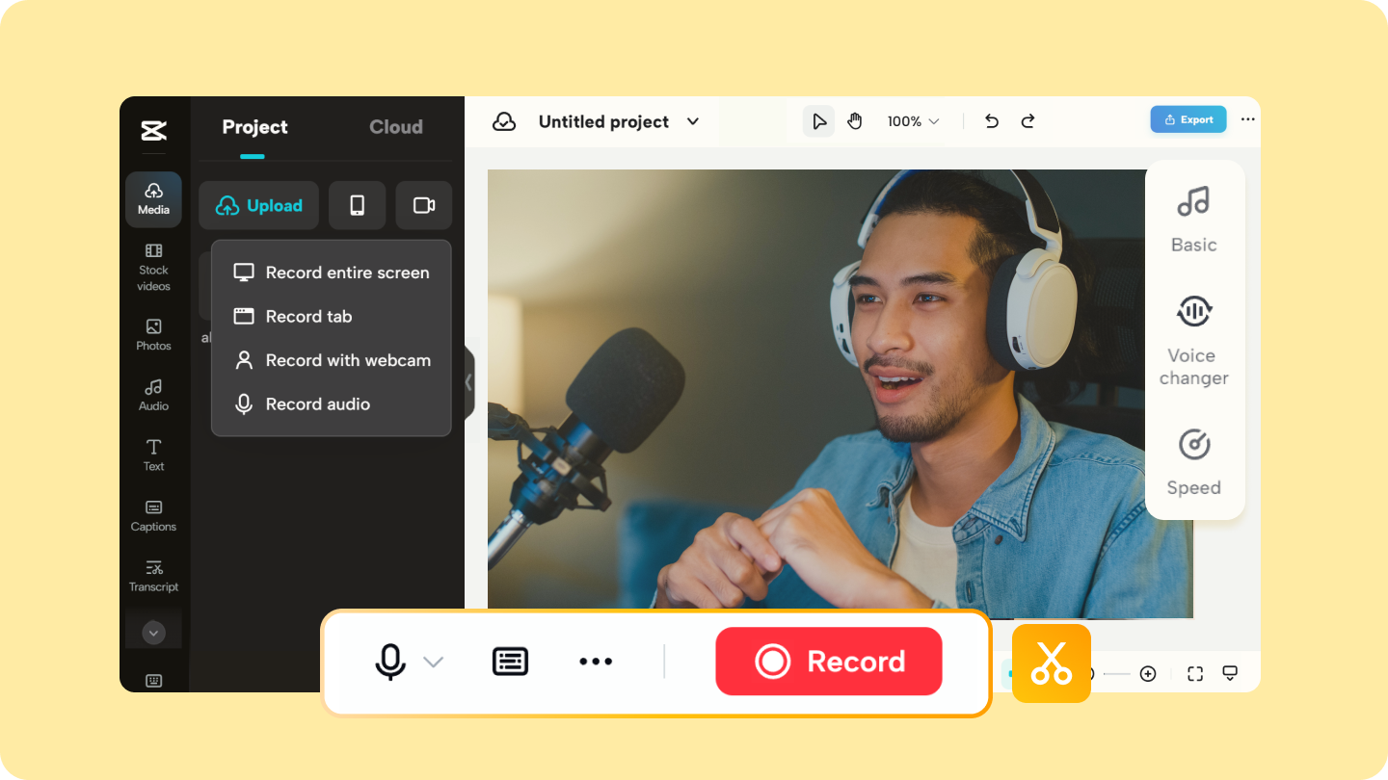
Task: Open the Text panel
Action: [153, 455]
